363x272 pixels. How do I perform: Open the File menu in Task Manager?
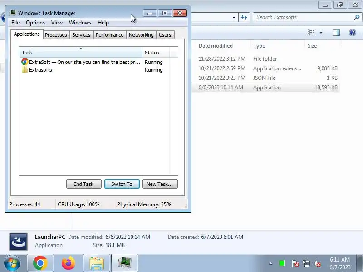tap(15, 23)
